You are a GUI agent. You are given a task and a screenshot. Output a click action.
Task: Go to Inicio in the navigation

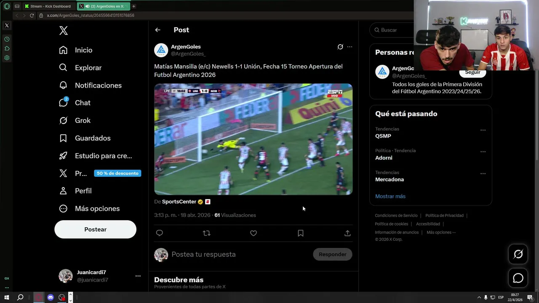76,50
